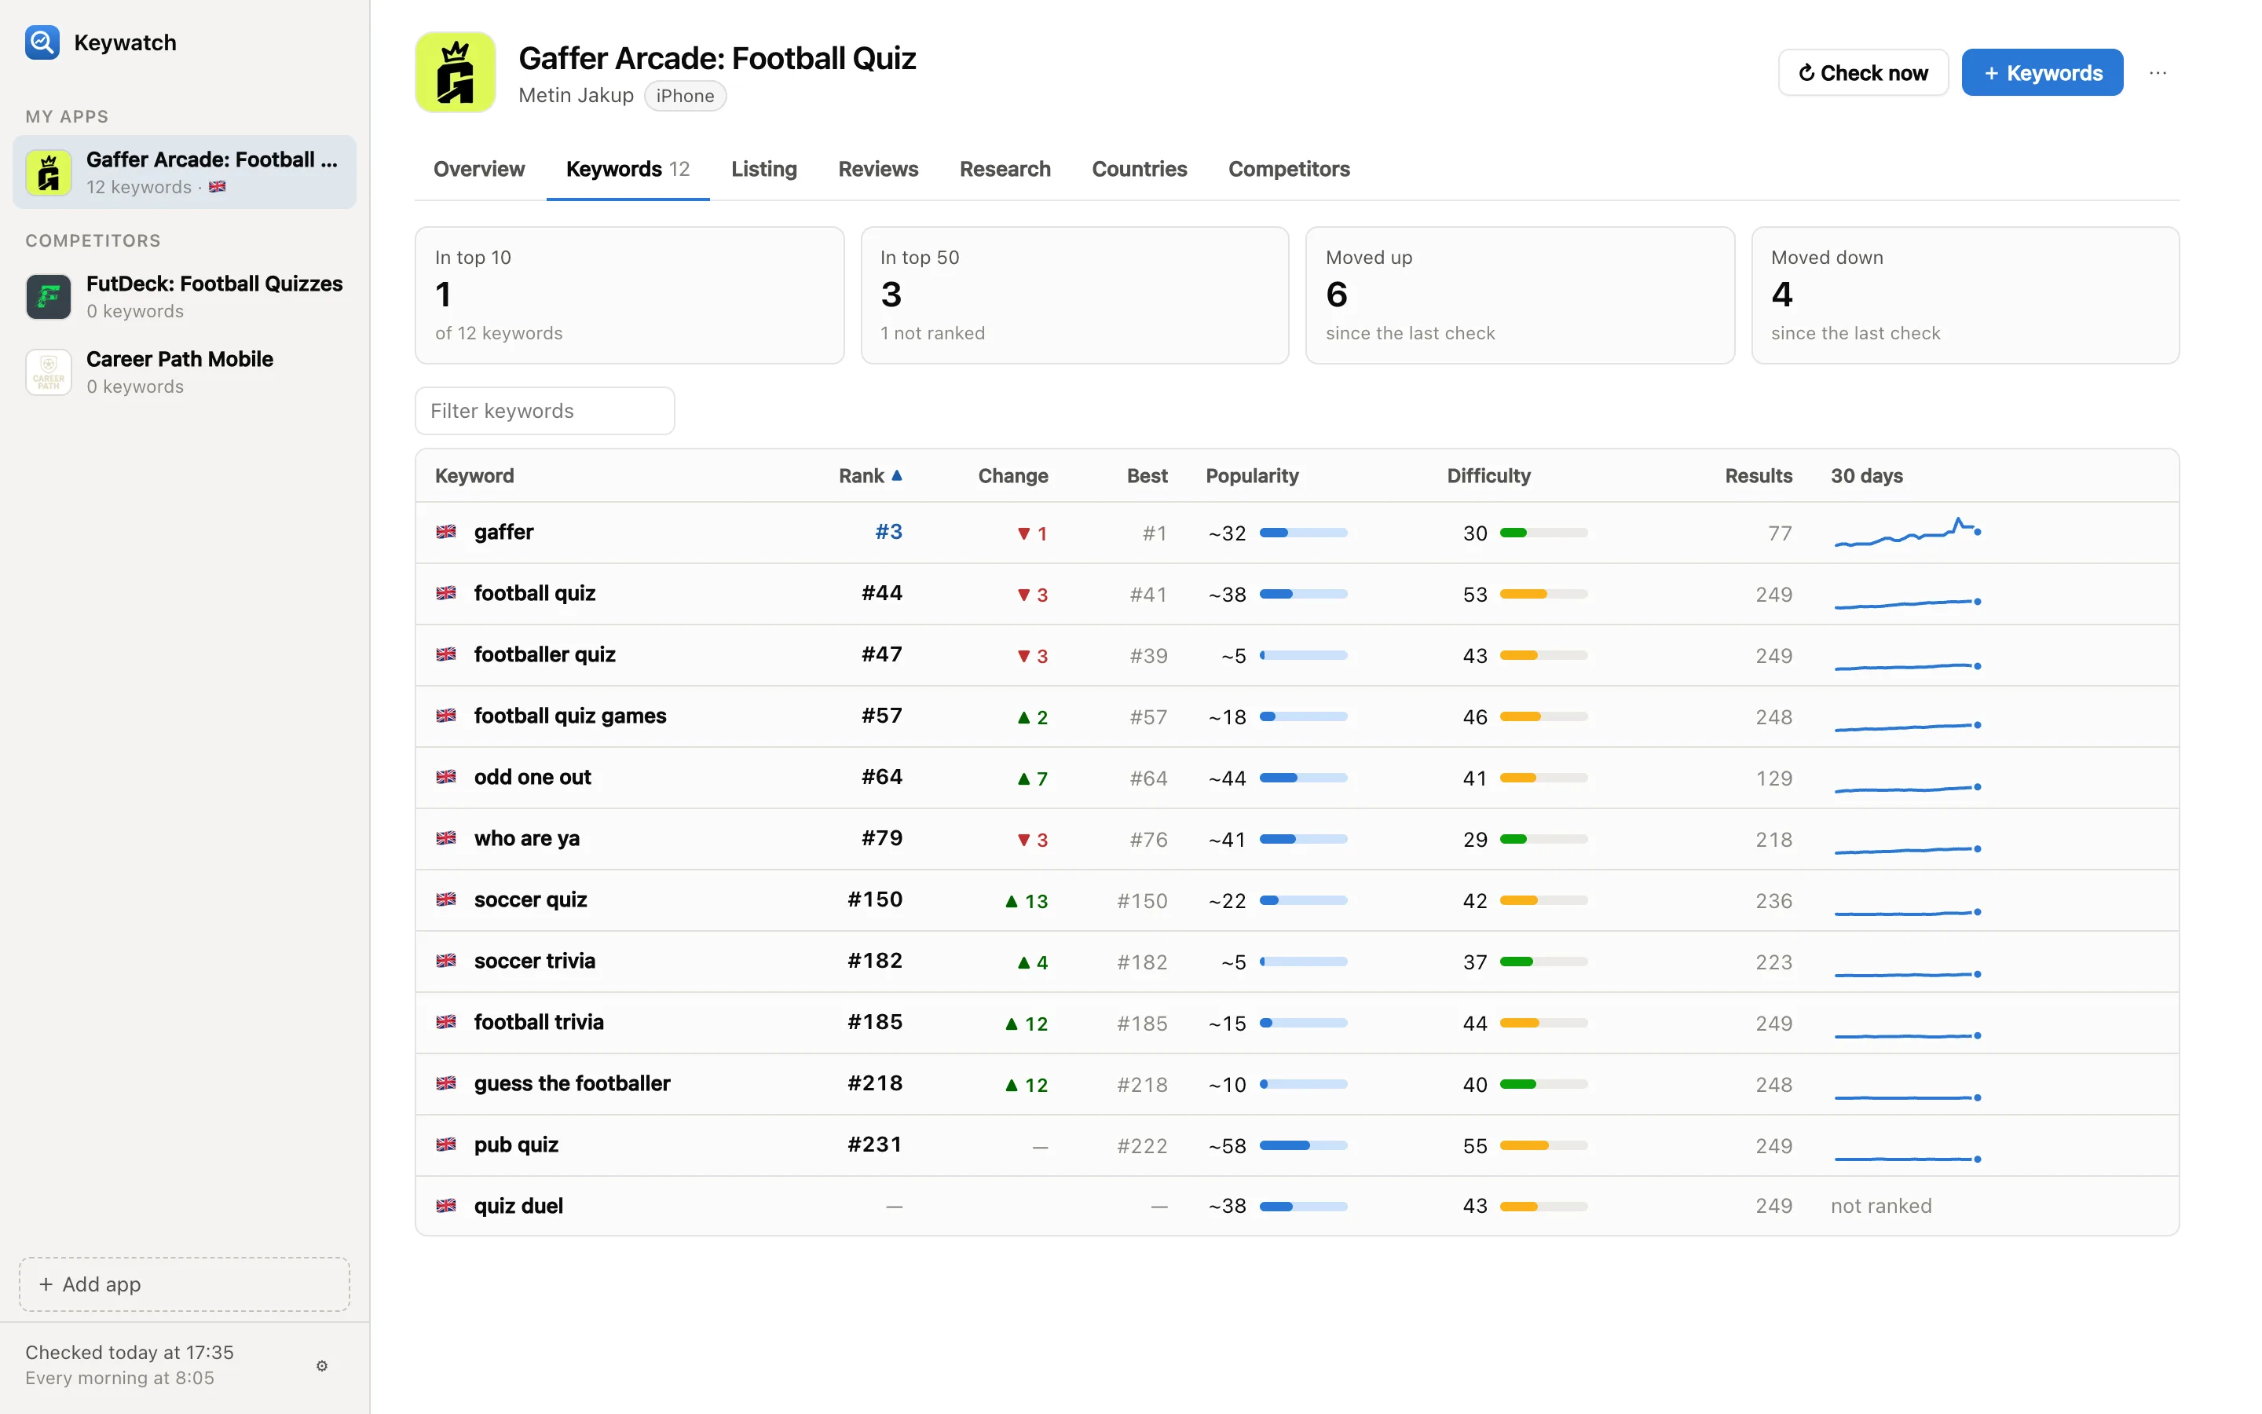The width and height of the screenshot is (2262, 1414).
Task: Sort by Rank column header
Action: [870, 476]
